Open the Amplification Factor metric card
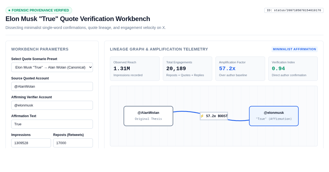Image resolution: width=329 pixels, height=172 pixels. pyautogui.click(x=240, y=69)
